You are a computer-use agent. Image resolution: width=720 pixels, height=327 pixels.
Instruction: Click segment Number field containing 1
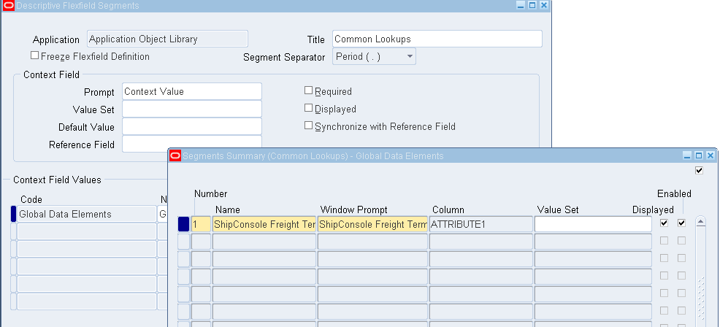click(x=201, y=225)
